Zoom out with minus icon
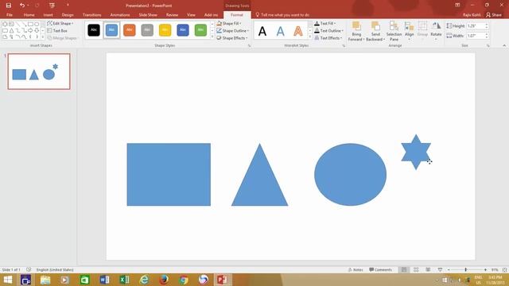This screenshot has height=286, width=509. point(449,270)
